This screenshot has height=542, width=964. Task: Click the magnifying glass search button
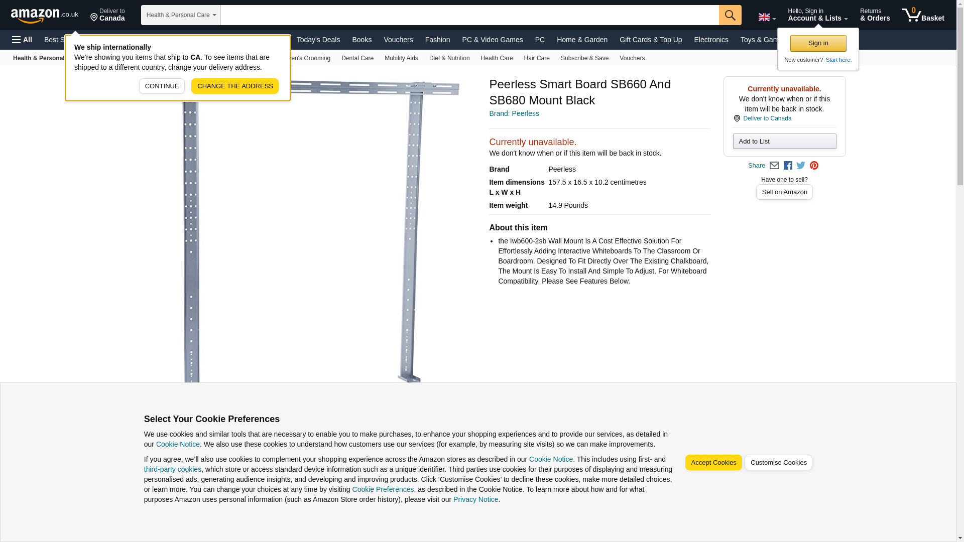coord(730,15)
